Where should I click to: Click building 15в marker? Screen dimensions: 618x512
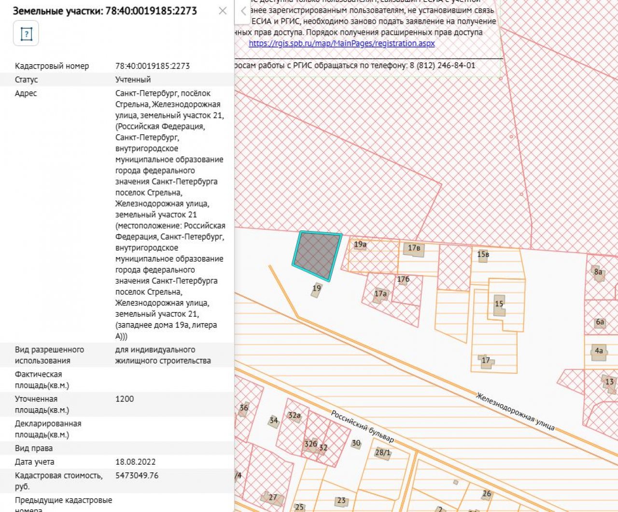click(x=483, y=255)
